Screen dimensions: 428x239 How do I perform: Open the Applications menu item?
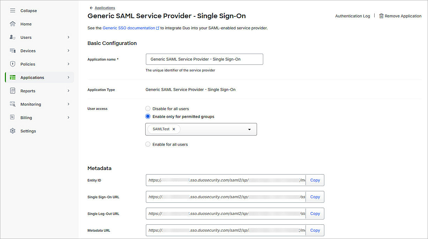[32, 78]
